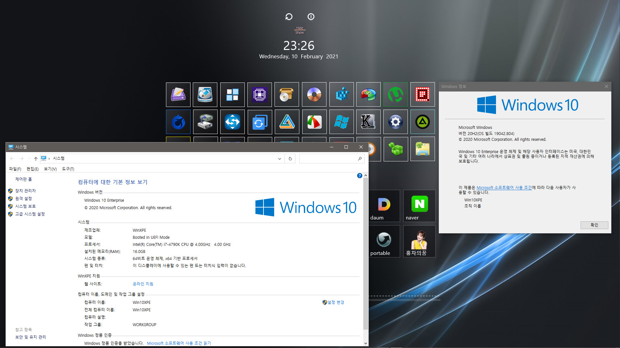Open the tricolor triangle app icon
The width and height of the screenshot is (620, 348).
(287, 122)
